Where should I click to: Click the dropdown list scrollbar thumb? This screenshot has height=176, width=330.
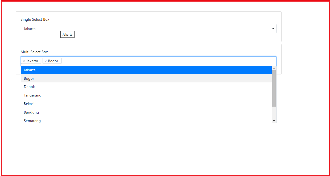(274, 88)
